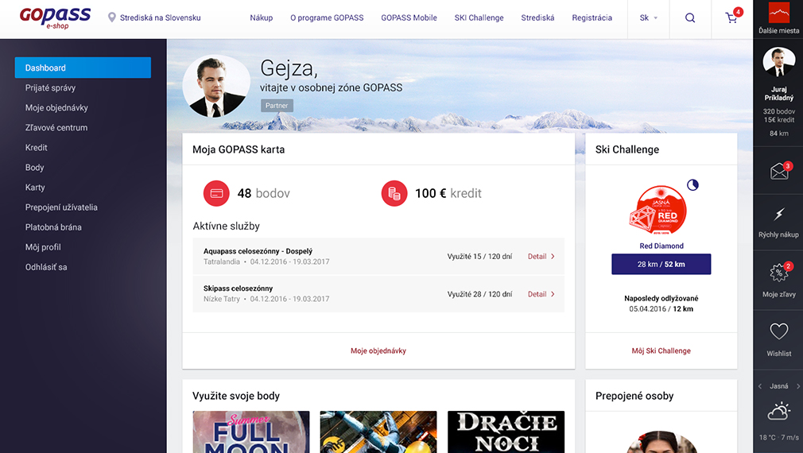Viewport: 803px width, 453px height.
Task: Click Gejza's profile photo
Action: tap(216, 86)
